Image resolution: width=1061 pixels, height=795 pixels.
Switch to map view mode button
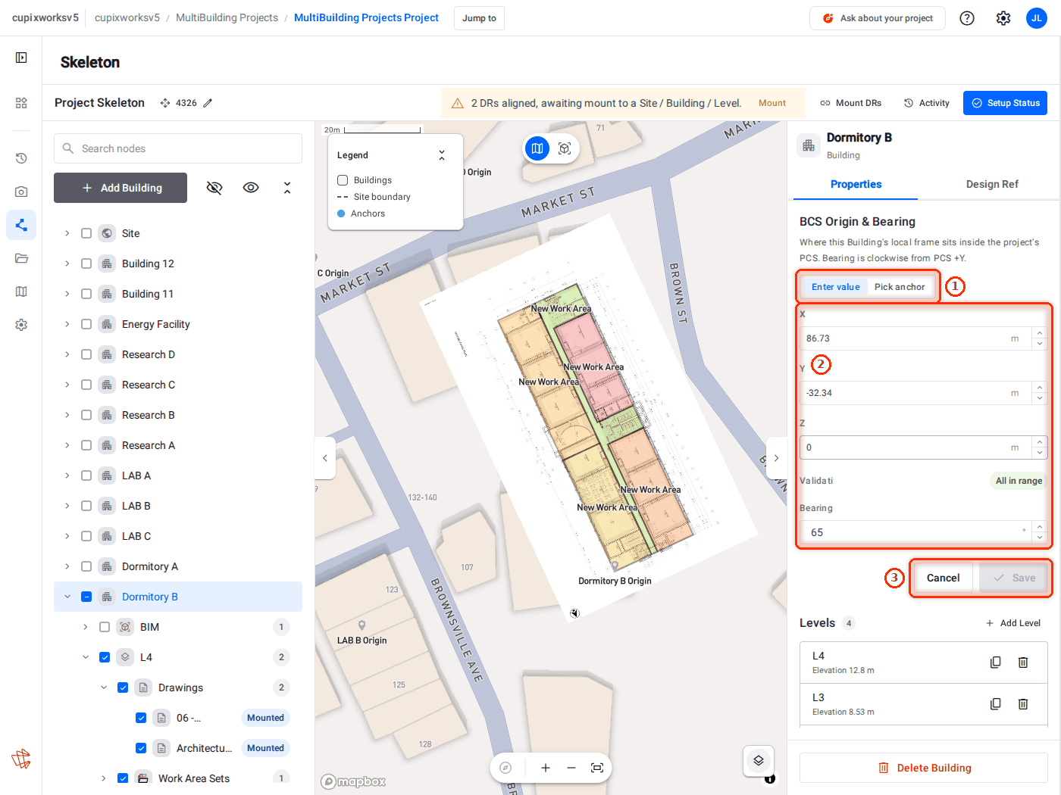pyautogui.click(x=537, y=148)
